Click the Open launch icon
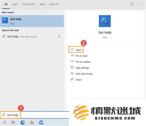The height and width of the screenshot is (126, 146). pyautogui.click(x=72, y=50)
